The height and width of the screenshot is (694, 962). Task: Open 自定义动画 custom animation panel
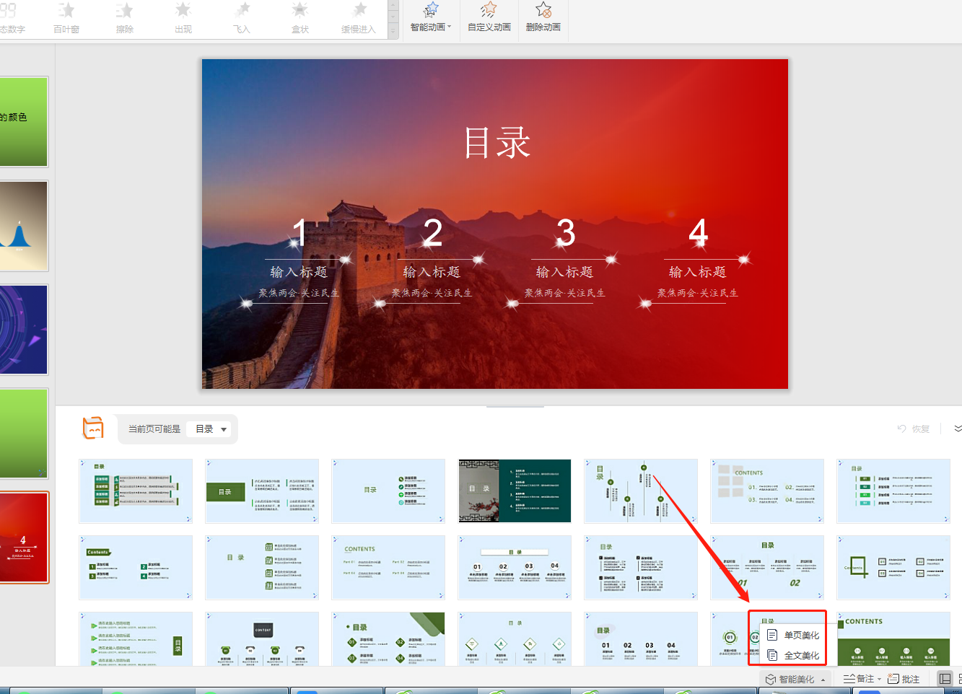(x=488, y=19)
